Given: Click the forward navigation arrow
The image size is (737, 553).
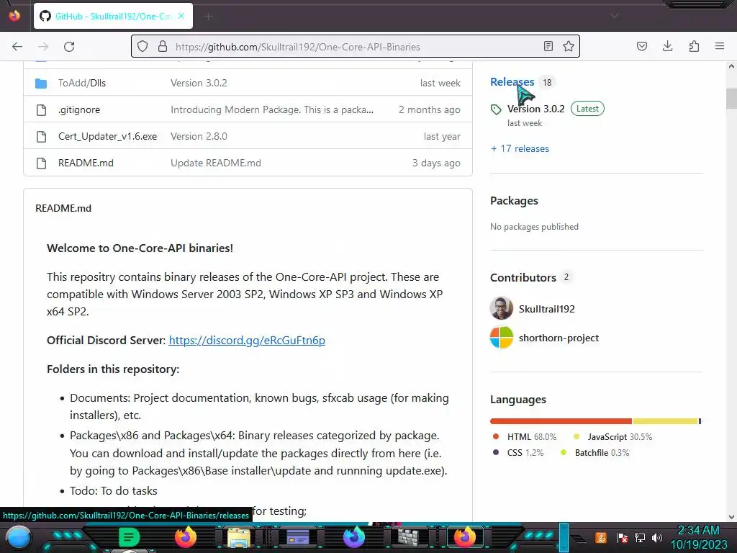Looking at the screenshot, I should click(43, 47).
